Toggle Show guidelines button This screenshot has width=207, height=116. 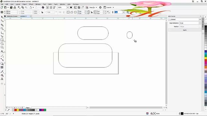click(x=82, y=7)
